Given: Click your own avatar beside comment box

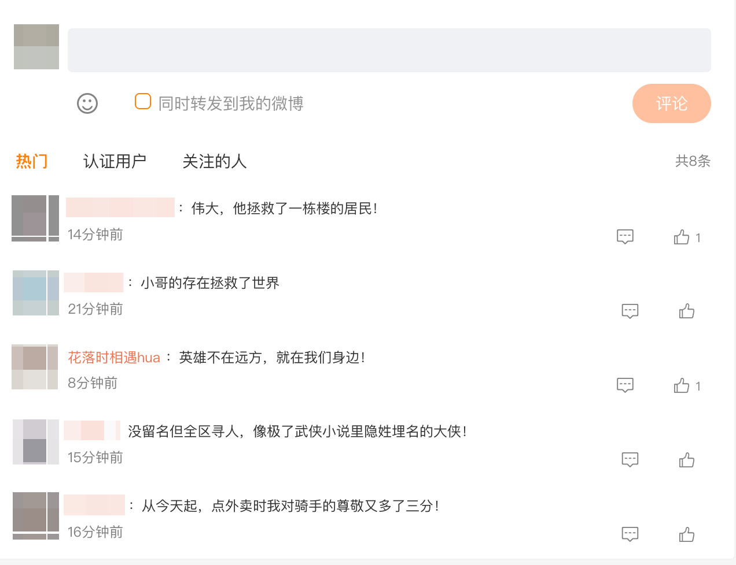Looking at the screenshot, I should pyautogui.click(x=36, y=47).
